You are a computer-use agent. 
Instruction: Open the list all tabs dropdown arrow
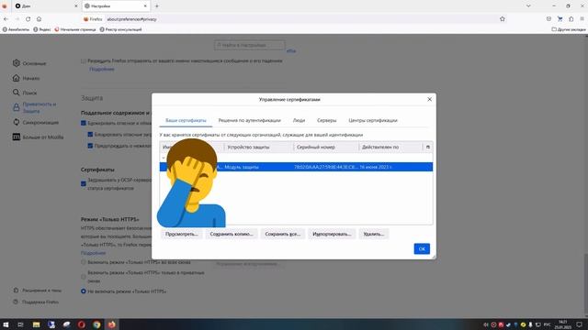click(528, 6)
